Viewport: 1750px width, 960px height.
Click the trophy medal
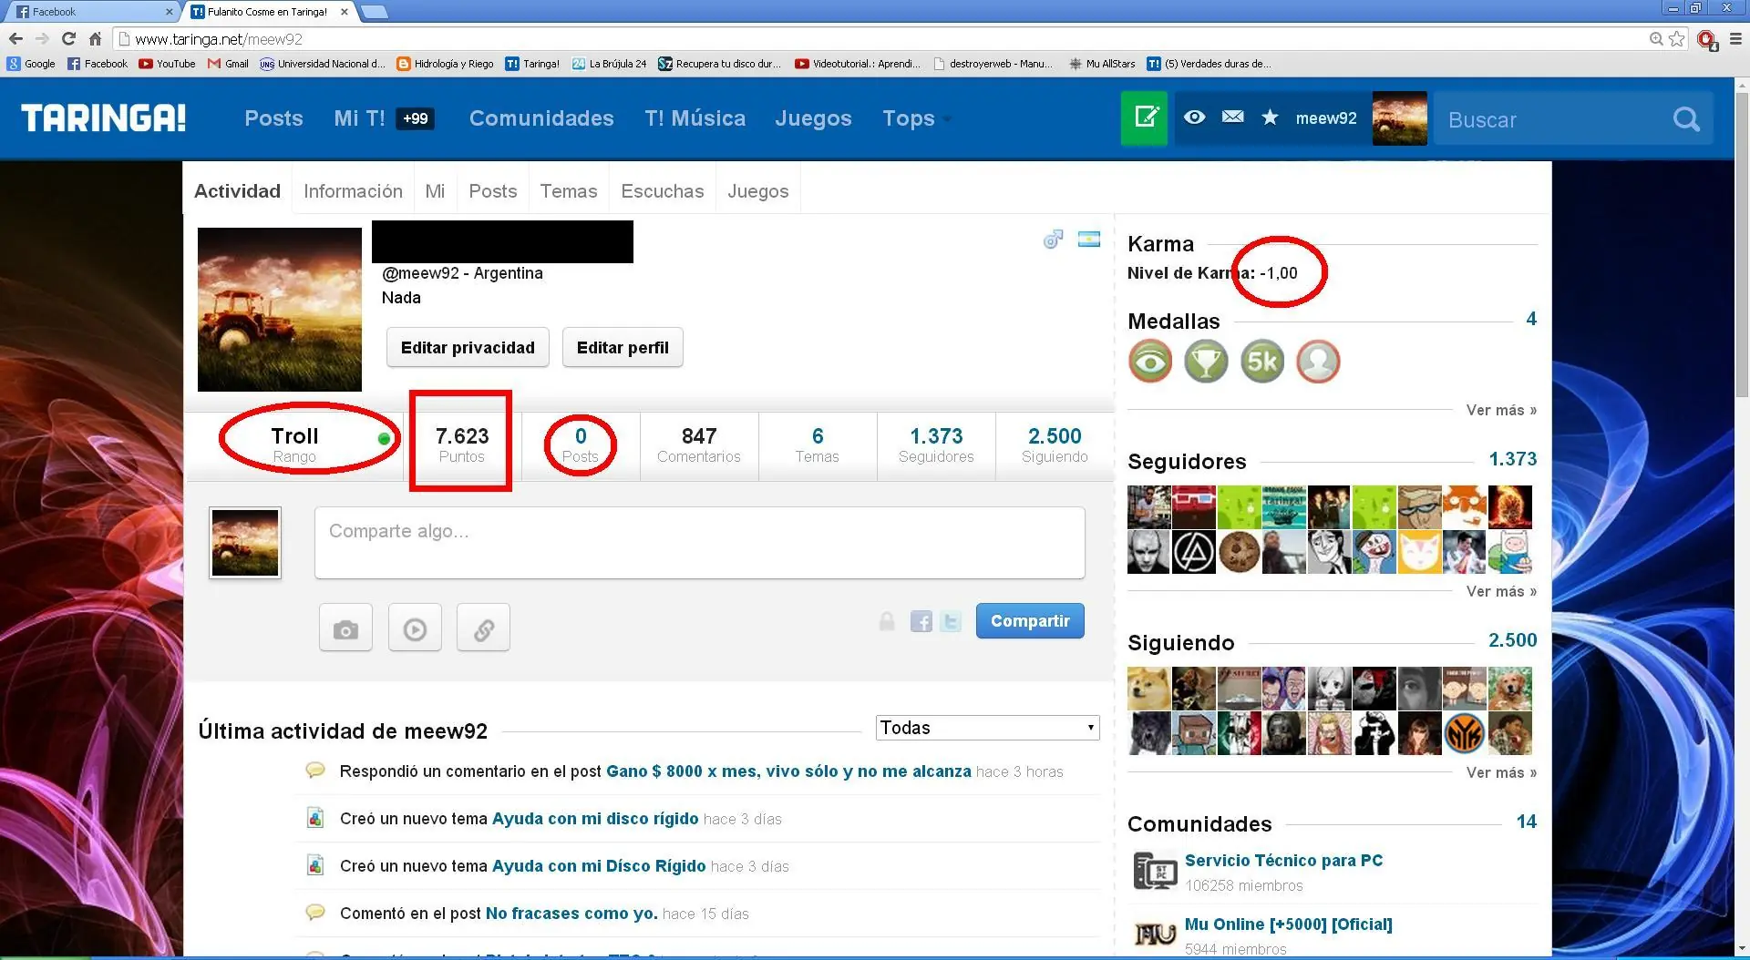[x=1206, y=362]
